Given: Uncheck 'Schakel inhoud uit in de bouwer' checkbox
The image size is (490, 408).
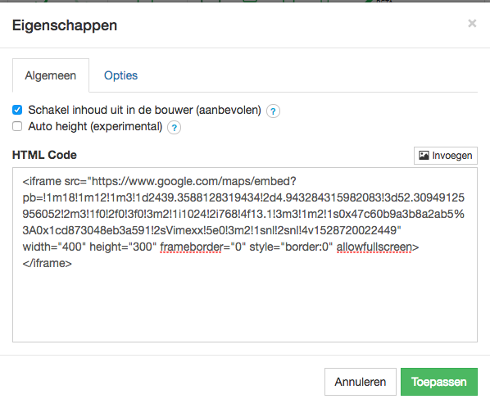Looking at the screenshot, I should 17,110.
